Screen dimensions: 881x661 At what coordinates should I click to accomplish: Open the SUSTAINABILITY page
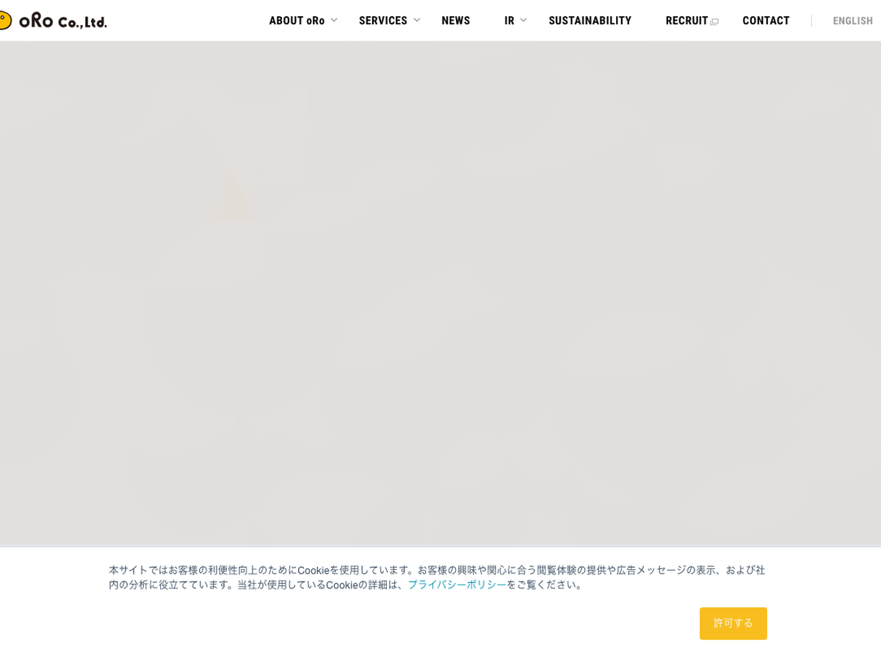[x=590, y=21]
